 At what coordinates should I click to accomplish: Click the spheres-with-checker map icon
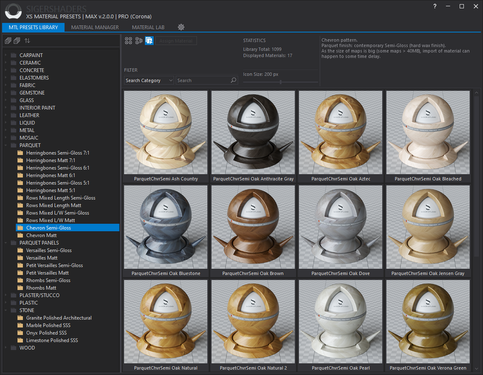[x=139, y=41]
